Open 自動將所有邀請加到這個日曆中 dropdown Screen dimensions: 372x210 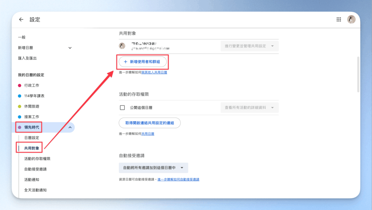[153, 168]
